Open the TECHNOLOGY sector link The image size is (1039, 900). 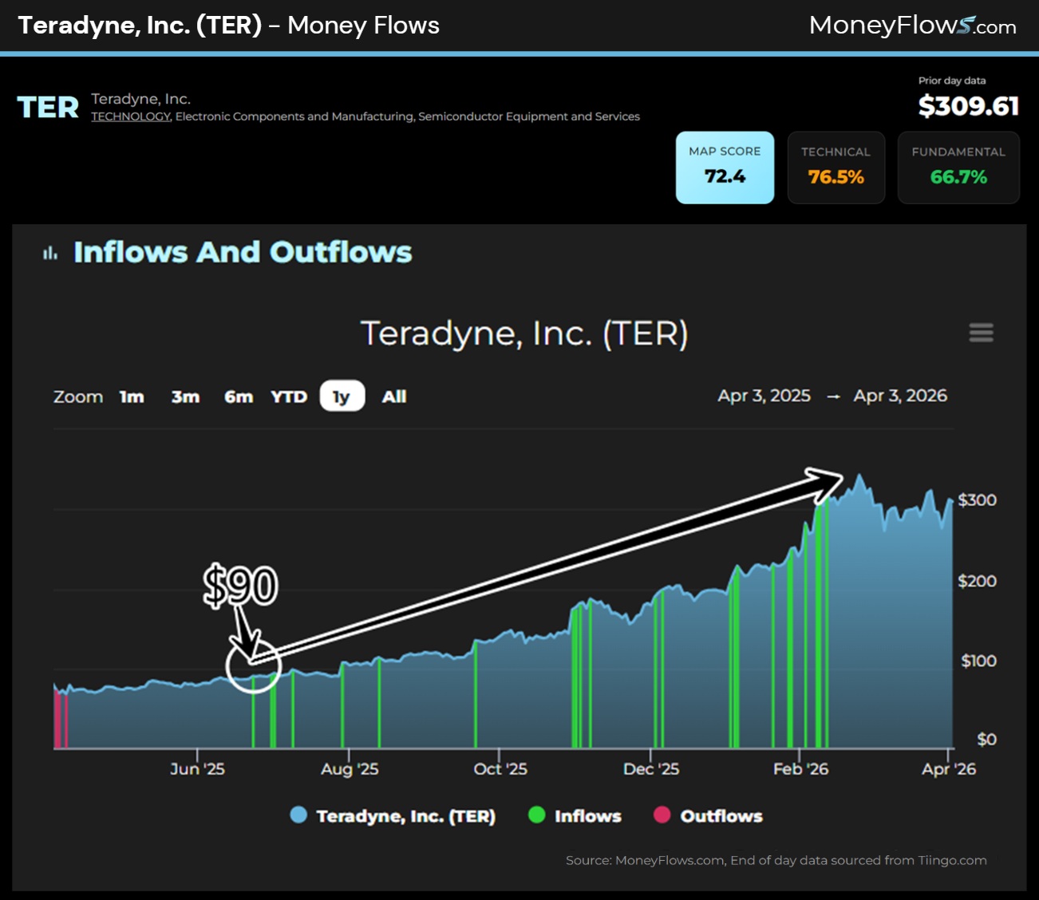pos(130,116)
